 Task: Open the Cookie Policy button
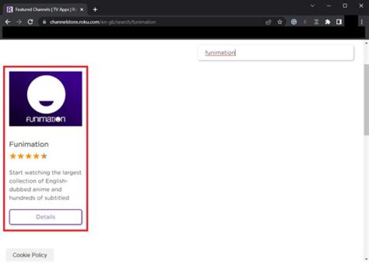pyautogui.click(x=30, y=255)
